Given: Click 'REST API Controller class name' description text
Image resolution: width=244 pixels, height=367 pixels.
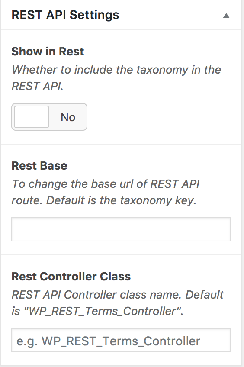Looking at the screenshot, I should (96, 294).
